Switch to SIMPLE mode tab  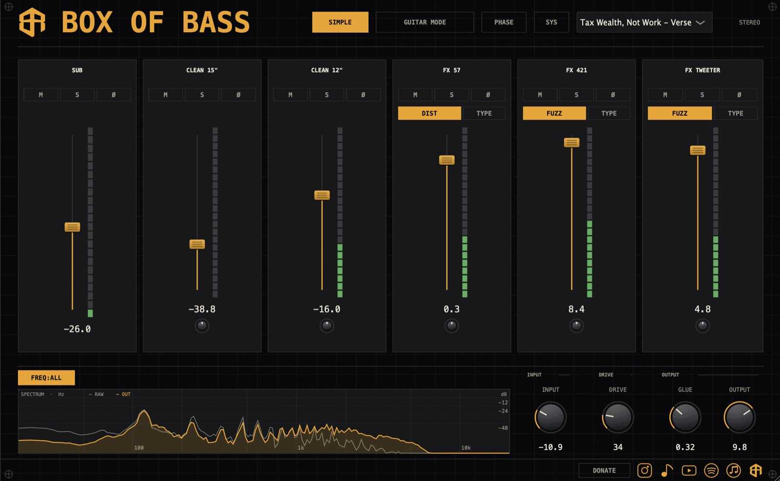(x=340, y=22)
